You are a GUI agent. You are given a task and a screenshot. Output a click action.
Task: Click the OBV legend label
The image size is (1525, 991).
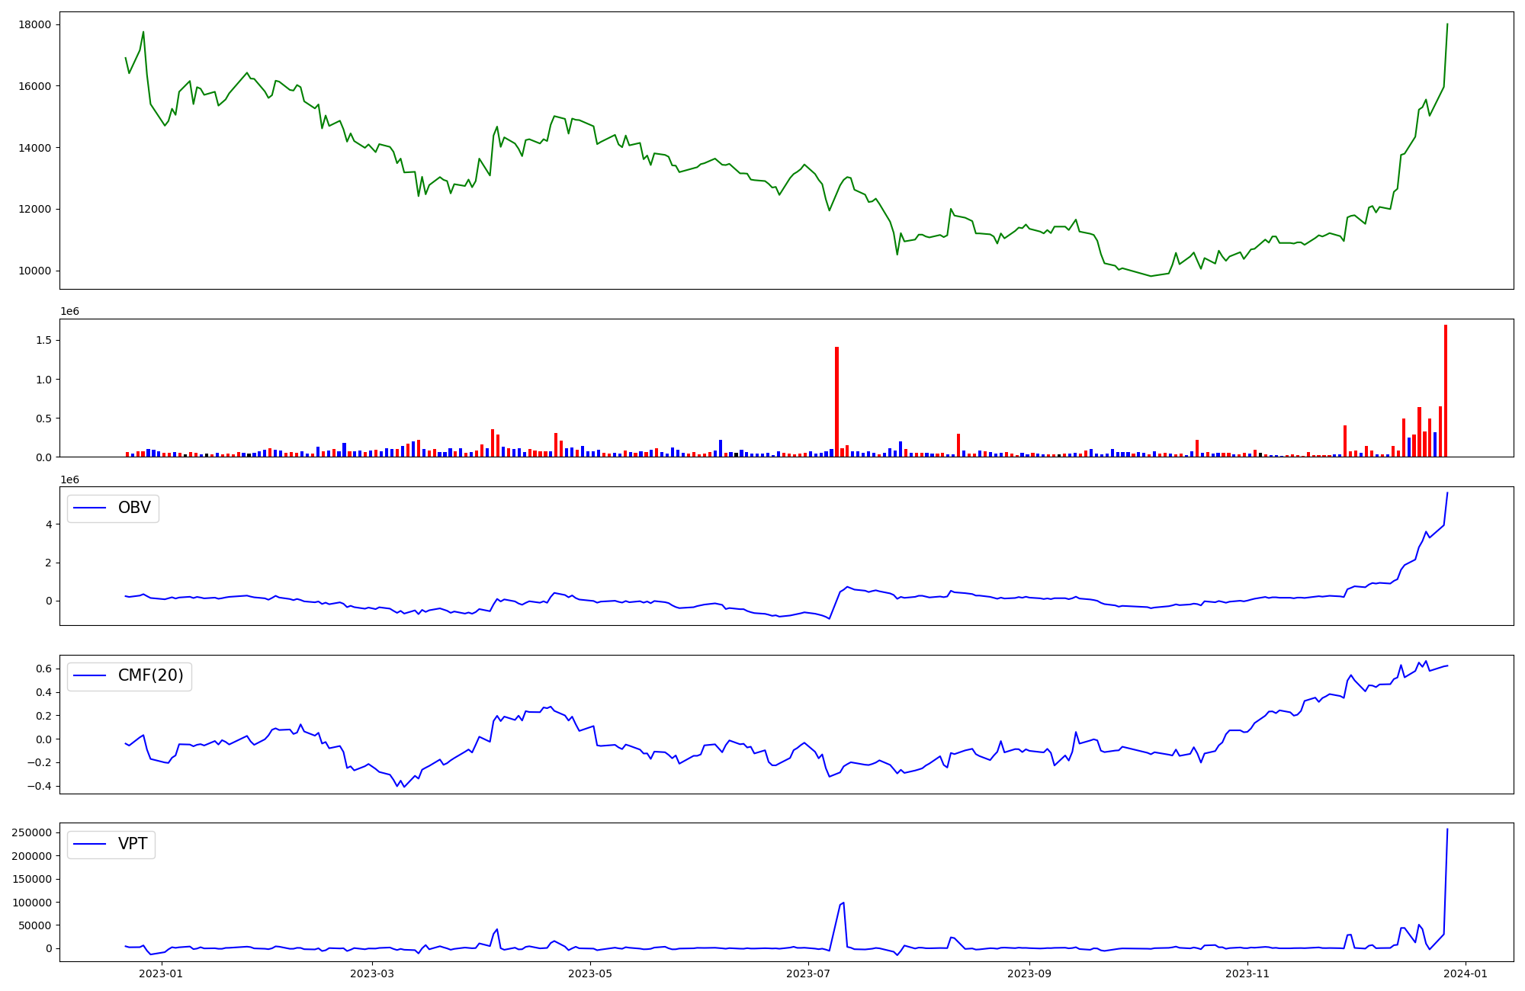tap(134, 508)
